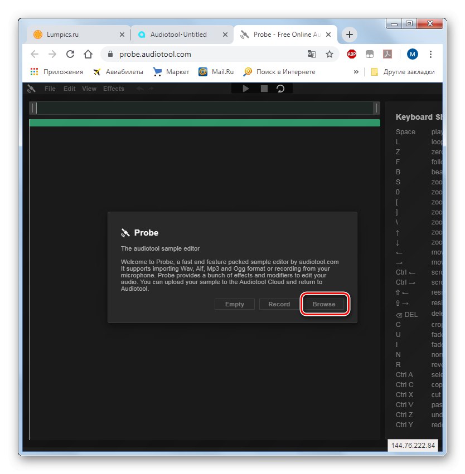Click the Probe satellite icon in the dialog
Image resolution: width=465 pixels, height=474 pixels.
[x=125, y=233]
